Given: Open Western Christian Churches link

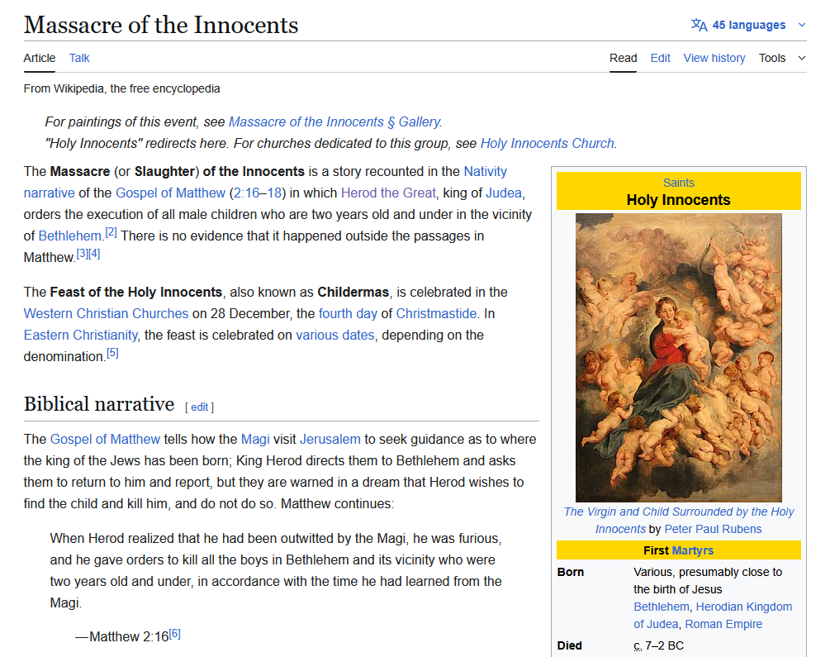Looking at the screenshot, I should 106,313.
